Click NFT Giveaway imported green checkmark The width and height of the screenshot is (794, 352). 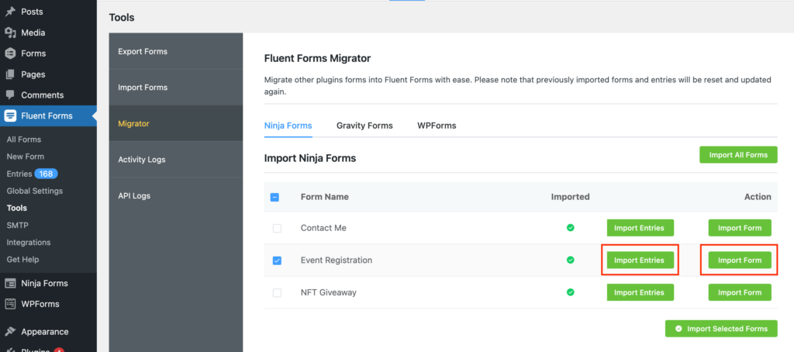point(570,292)
